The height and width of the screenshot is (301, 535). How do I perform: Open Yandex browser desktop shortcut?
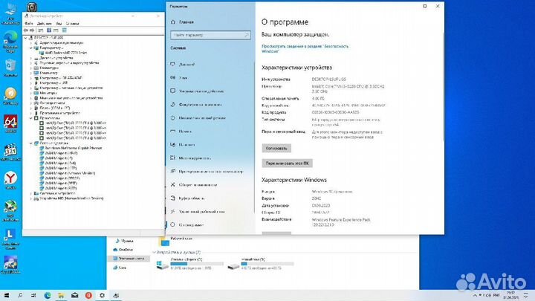tap(10, 181)
